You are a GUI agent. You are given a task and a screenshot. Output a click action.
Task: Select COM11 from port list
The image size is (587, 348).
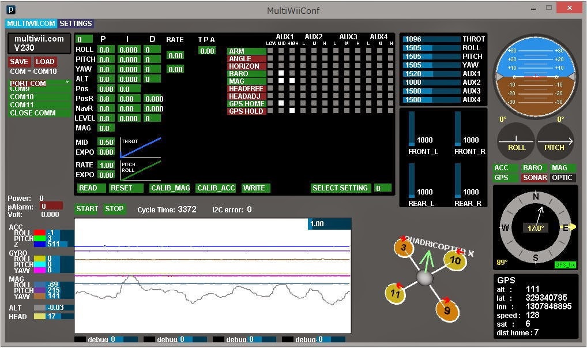[22, 105]
